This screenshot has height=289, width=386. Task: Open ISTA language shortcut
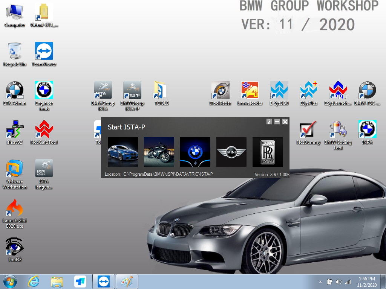44,174
